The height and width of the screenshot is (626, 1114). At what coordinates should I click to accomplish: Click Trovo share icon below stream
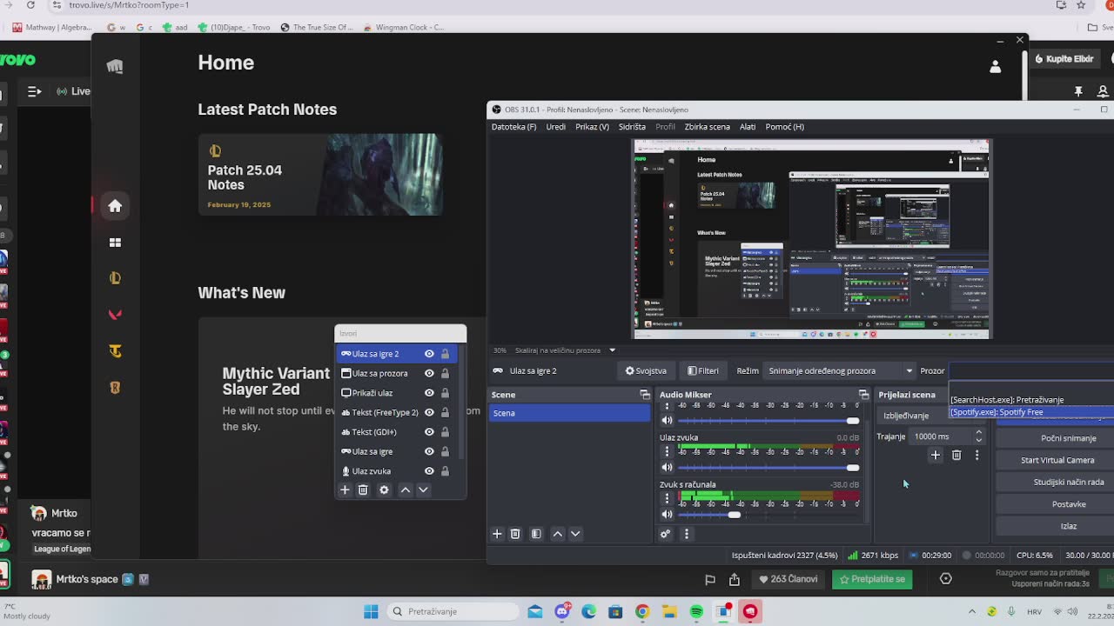point(735,580)
